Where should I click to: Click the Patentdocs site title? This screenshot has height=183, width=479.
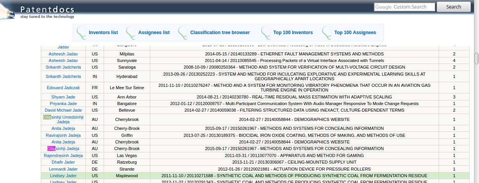point(47,9)
